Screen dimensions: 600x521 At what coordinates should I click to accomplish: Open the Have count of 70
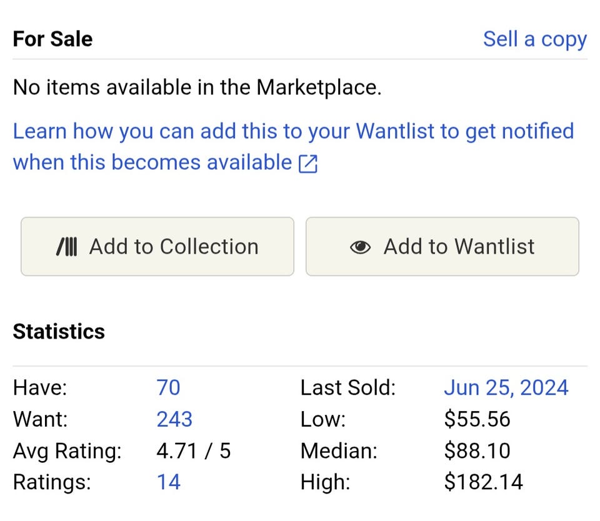[x=168, y=388]
